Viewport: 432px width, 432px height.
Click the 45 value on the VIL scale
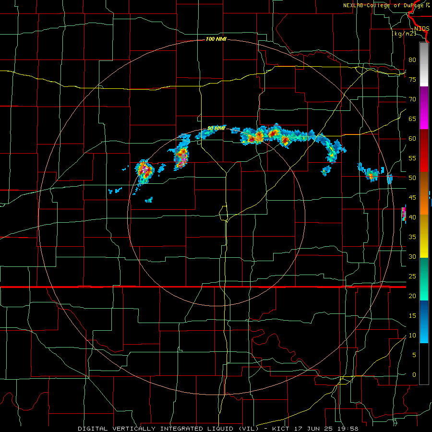pos(412,198)
